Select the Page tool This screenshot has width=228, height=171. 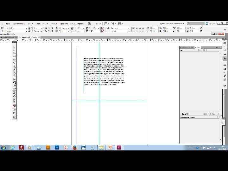[x=14, y=53]
